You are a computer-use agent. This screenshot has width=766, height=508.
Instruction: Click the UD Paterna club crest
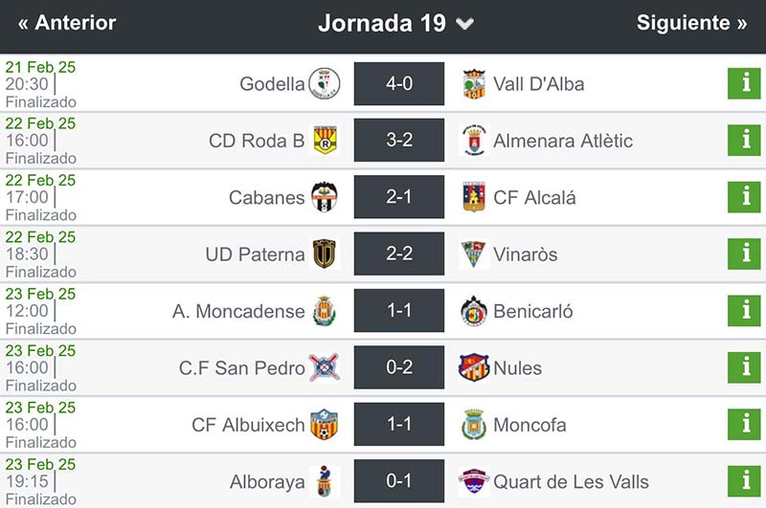(324, 254)
